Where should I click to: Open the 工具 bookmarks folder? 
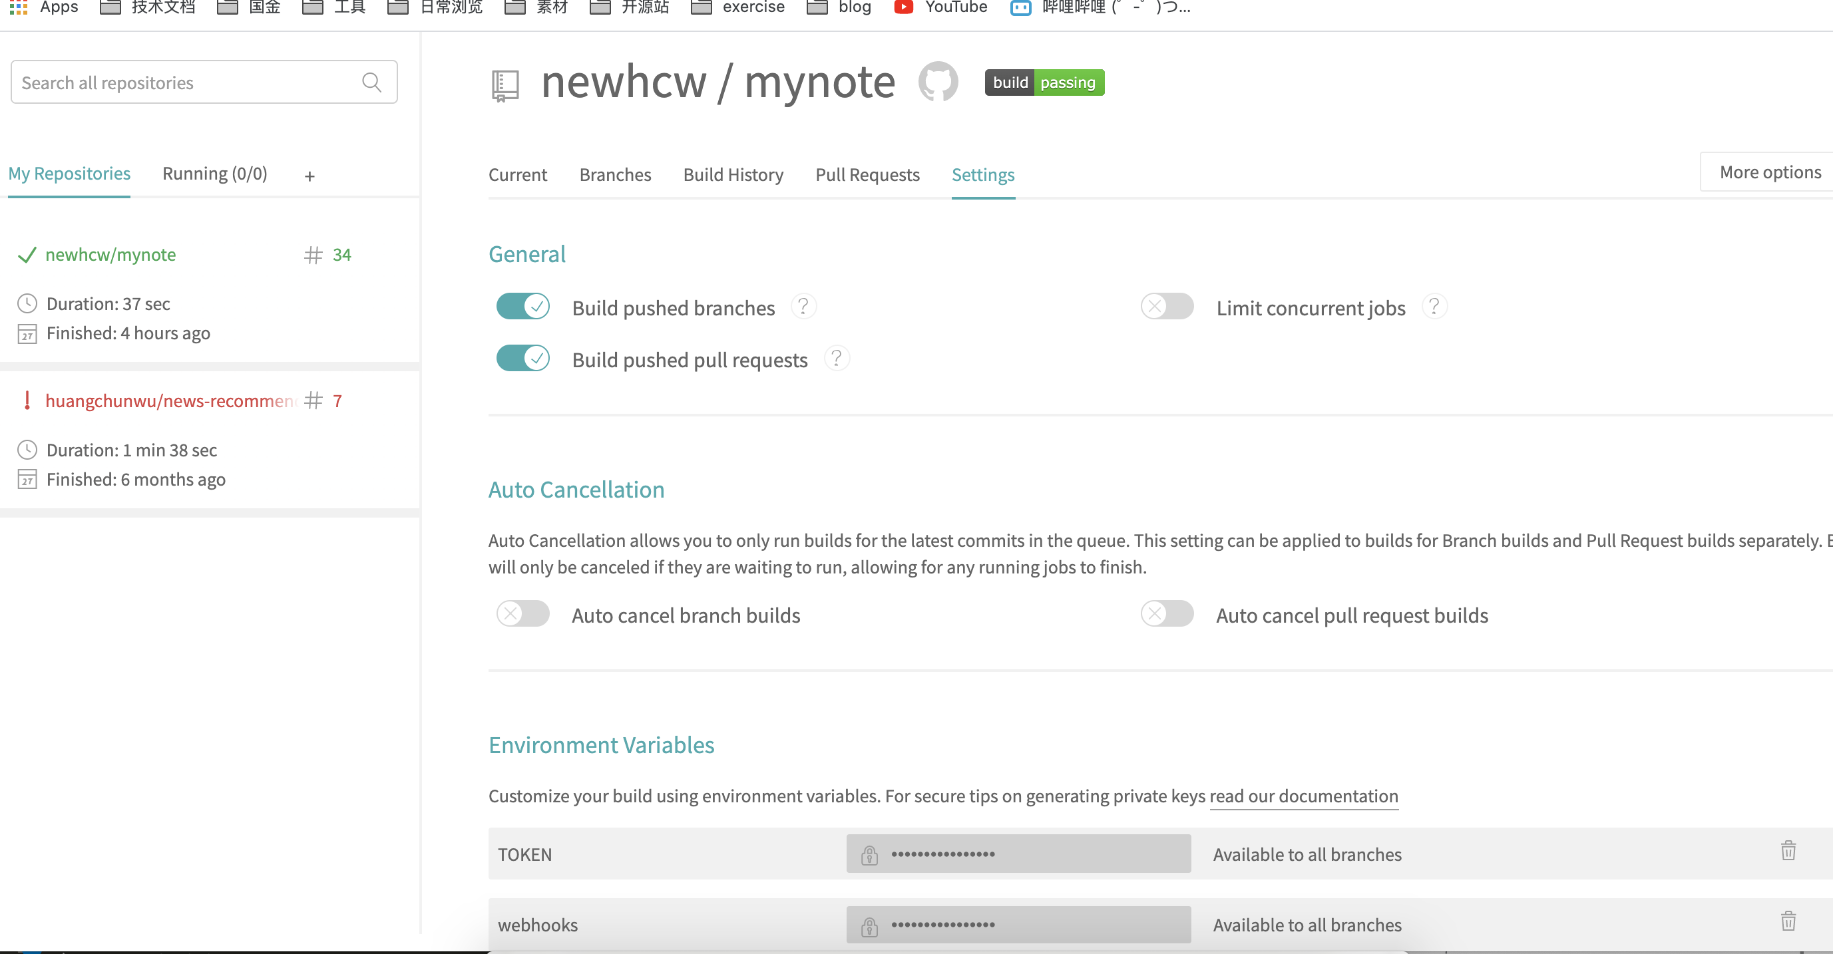(x=334, y=7)
